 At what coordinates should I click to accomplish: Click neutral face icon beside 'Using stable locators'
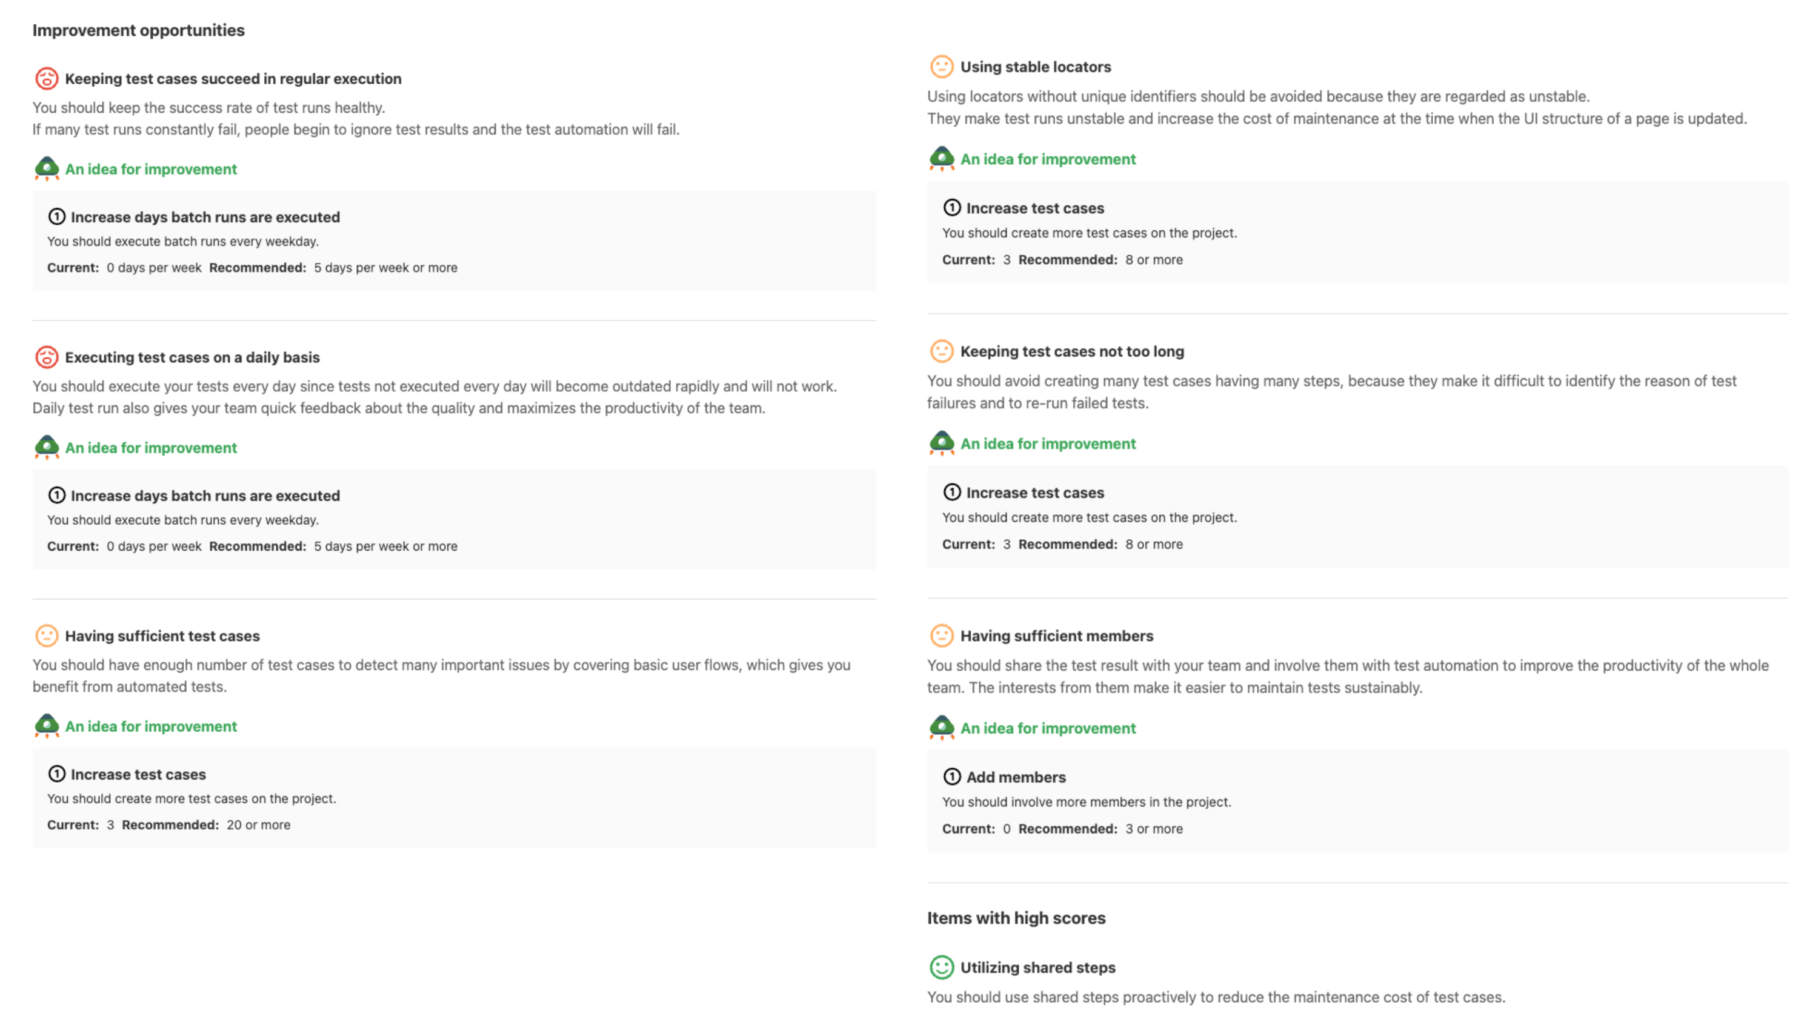pos(942,66)
